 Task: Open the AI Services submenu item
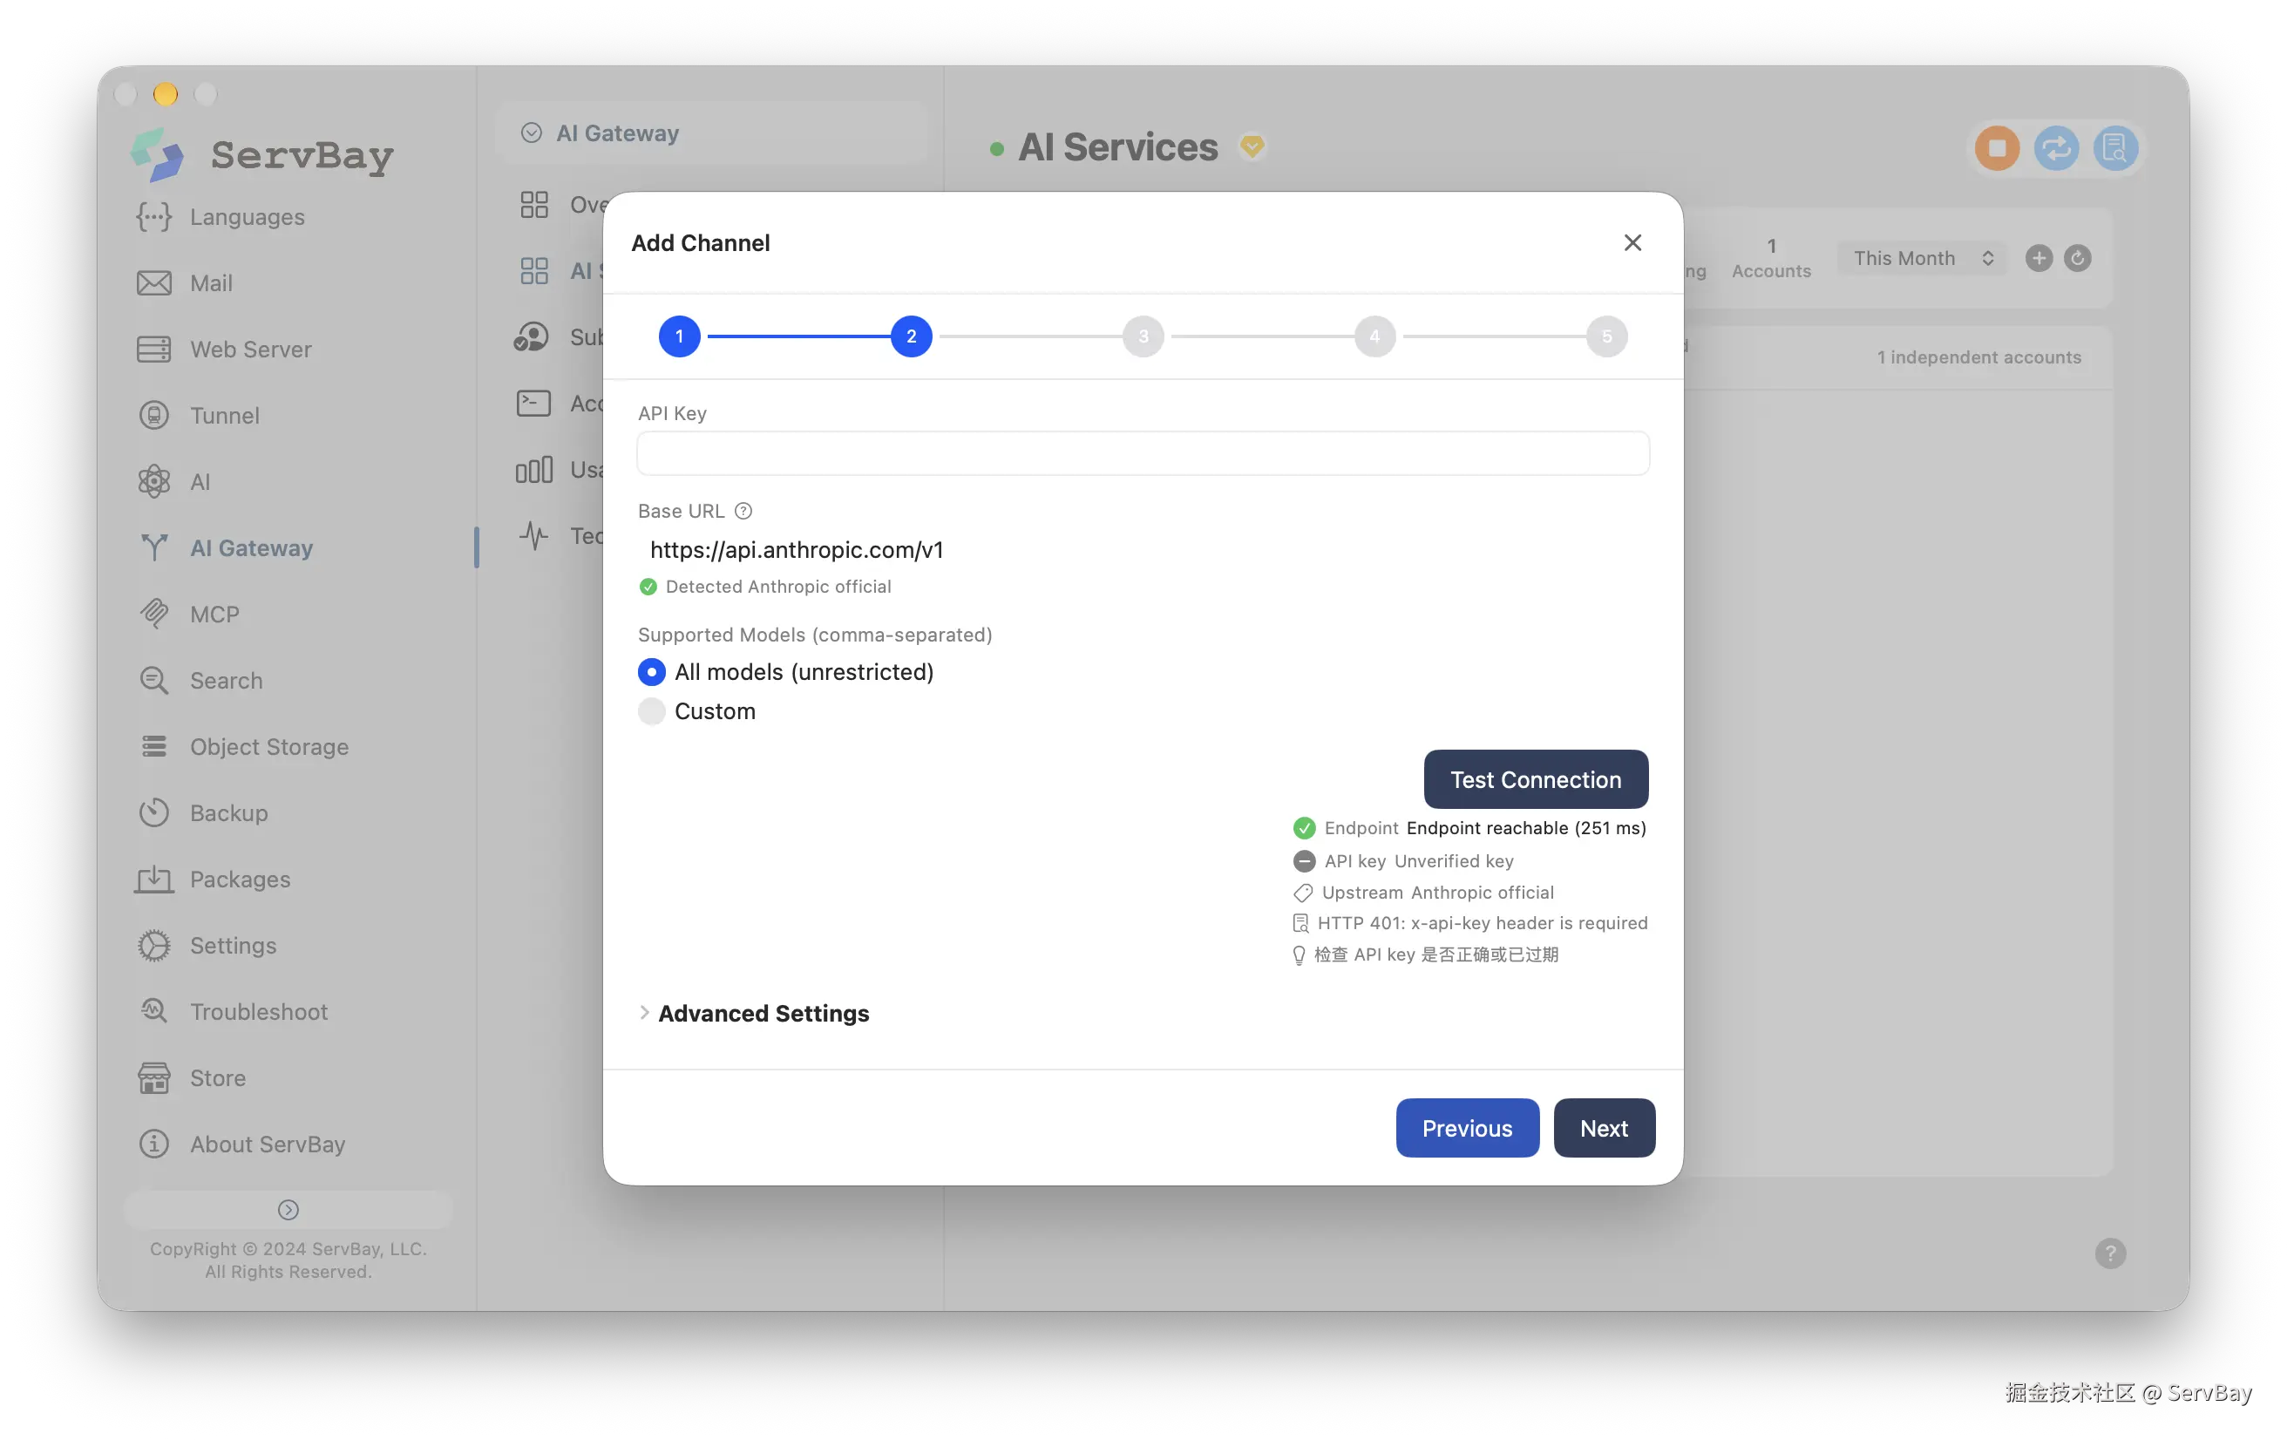[x=561, y=271]
